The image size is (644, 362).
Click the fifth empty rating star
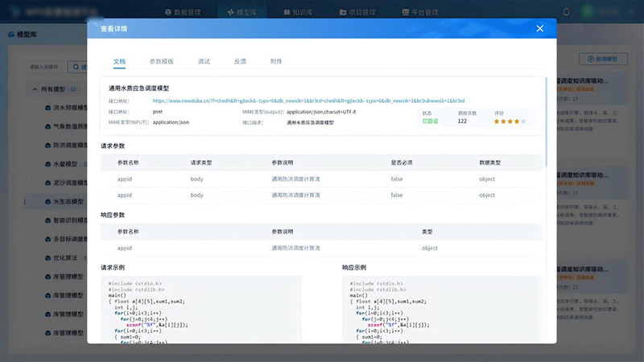(x=523, y=121)
